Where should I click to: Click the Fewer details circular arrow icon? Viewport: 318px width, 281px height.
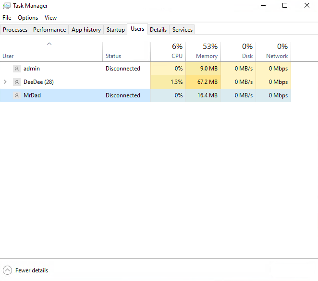point(8,270)
